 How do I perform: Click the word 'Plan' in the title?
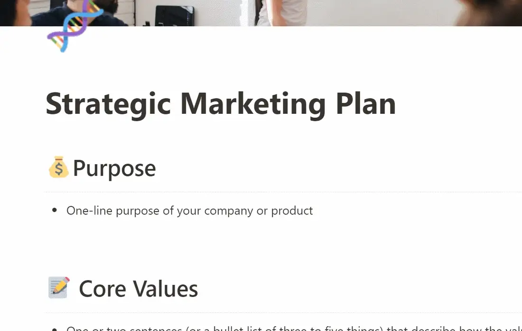366,104
